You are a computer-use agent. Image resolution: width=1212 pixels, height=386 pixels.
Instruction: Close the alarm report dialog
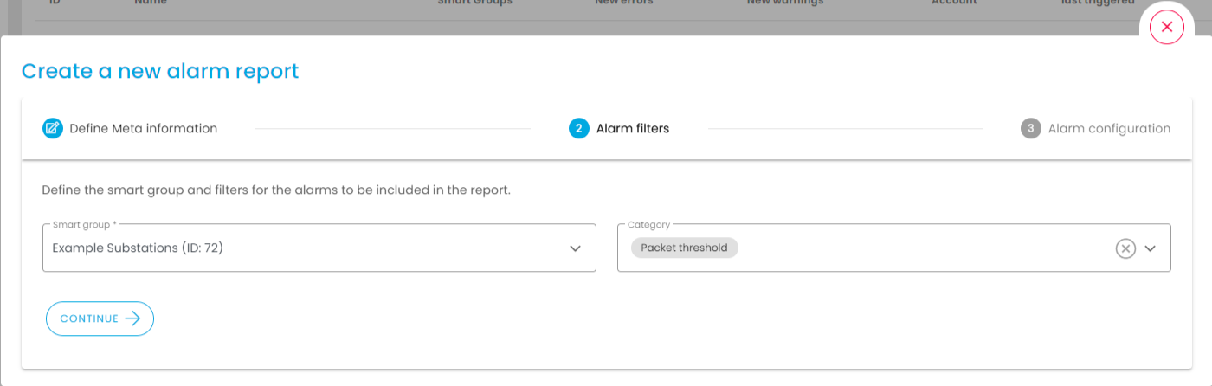pos(1166,27)
